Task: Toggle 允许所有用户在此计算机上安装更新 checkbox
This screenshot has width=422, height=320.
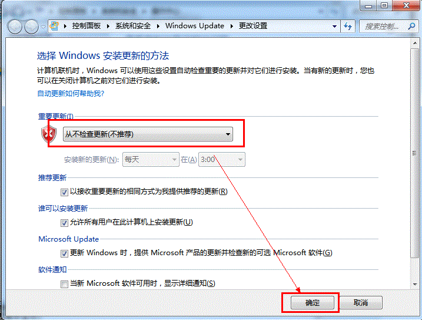Action: [64, 223]
